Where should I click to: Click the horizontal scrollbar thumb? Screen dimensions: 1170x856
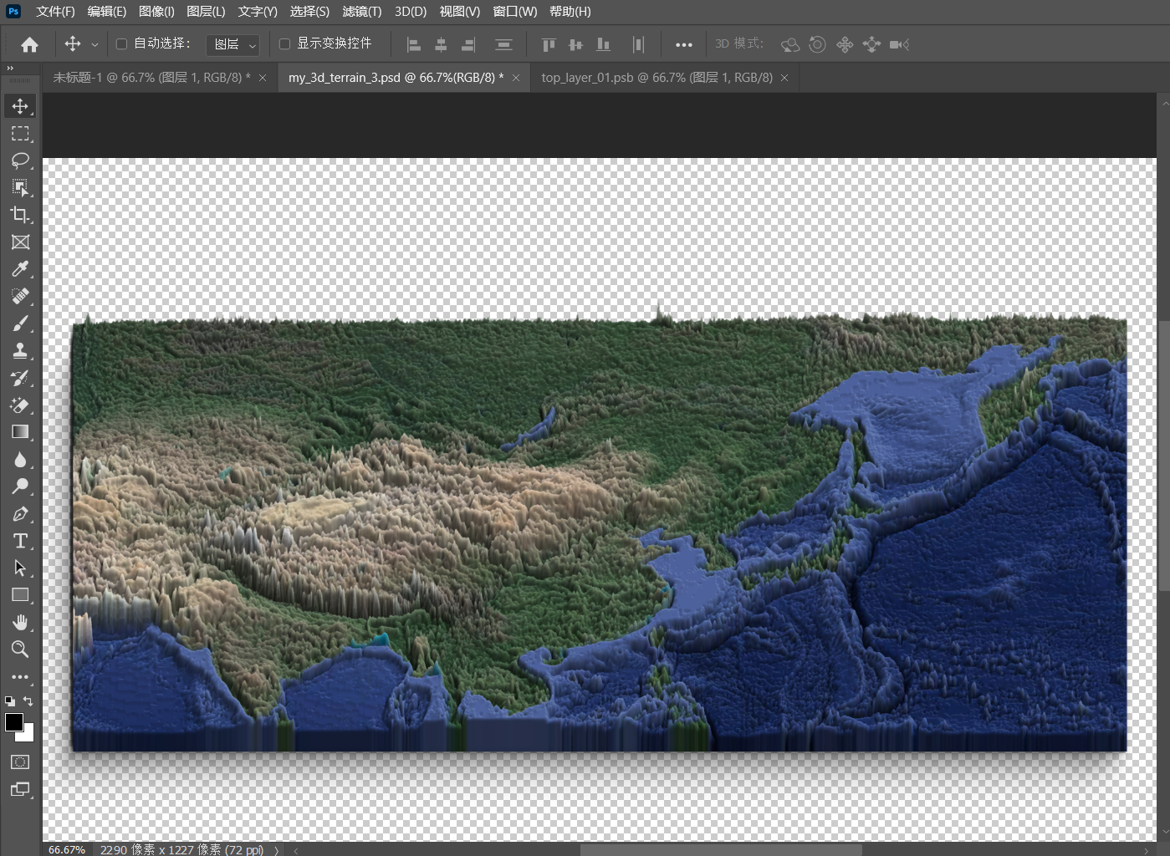pos(720,850)
